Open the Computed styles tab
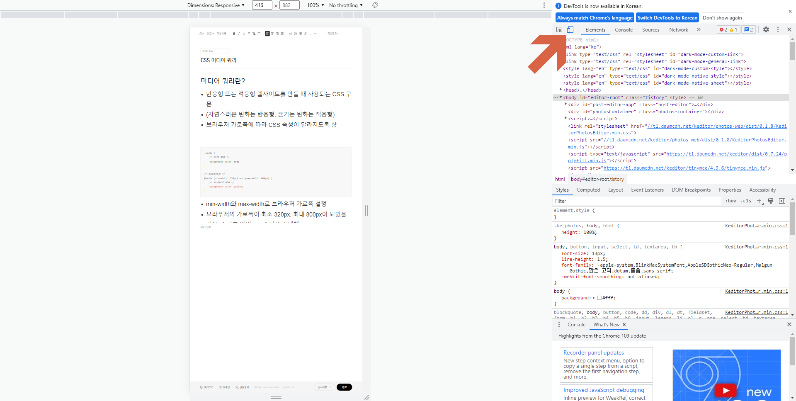The width and height of the screenshot is (796, 401). click(588, 190)
